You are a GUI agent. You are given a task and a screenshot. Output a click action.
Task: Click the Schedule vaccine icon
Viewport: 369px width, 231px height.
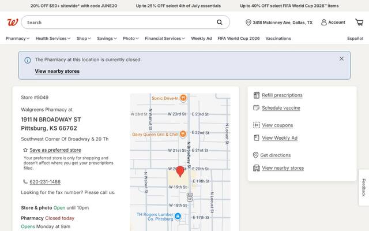tap(256, 108)
